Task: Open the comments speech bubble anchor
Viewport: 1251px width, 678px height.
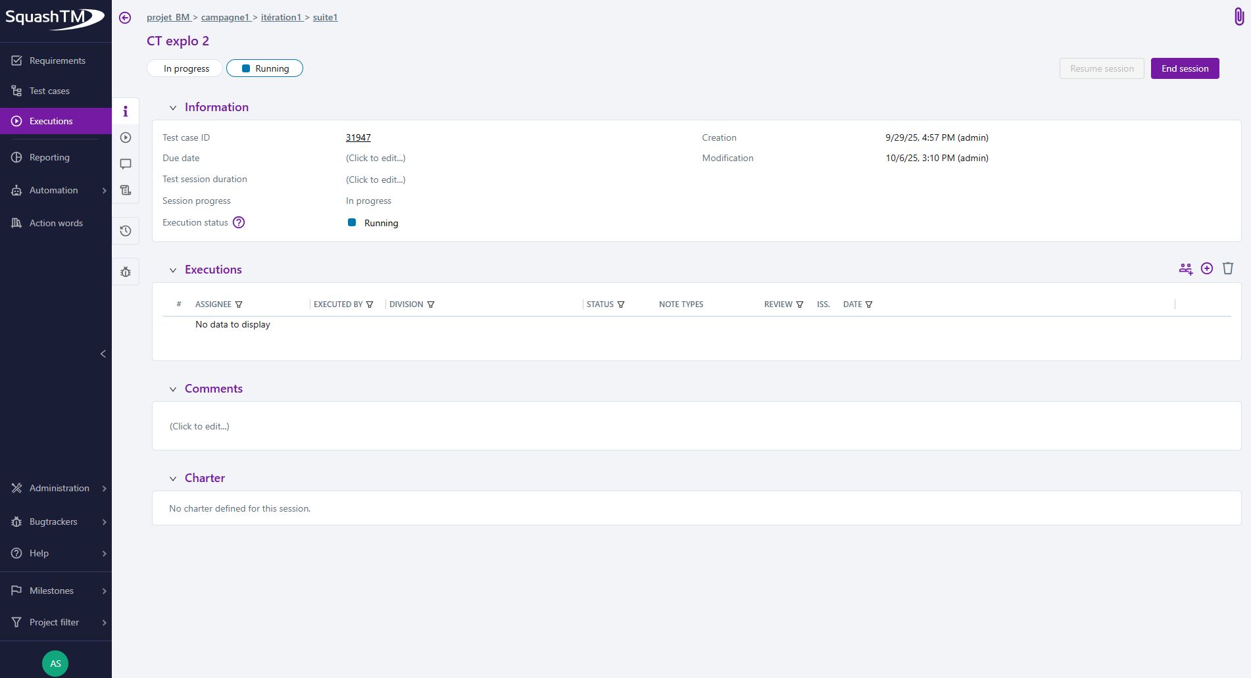Action: 126,164
